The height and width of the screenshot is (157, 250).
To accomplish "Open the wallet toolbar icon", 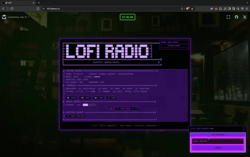I will click(233, 9).
